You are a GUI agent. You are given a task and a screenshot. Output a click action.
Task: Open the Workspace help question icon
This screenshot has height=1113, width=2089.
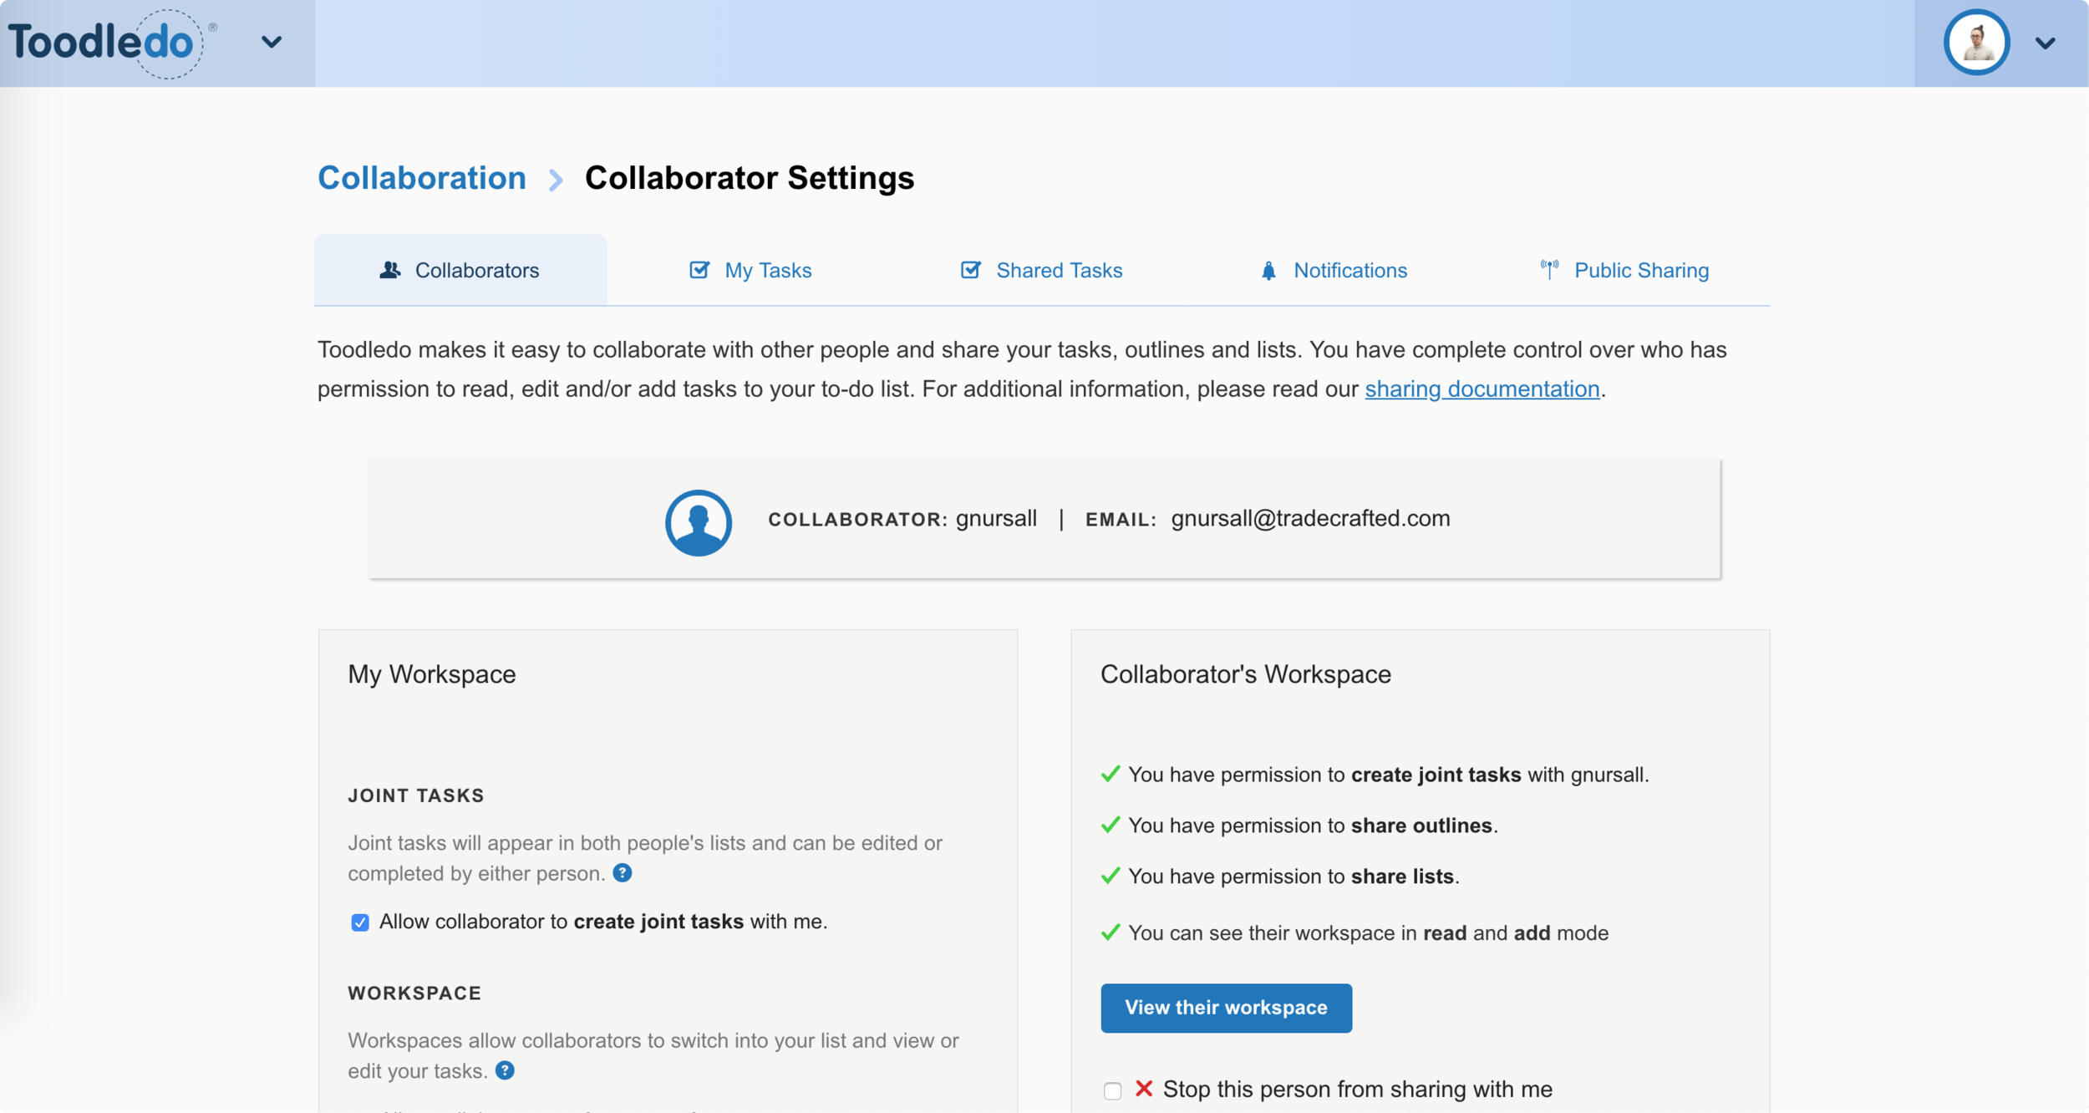(505, 1071)
